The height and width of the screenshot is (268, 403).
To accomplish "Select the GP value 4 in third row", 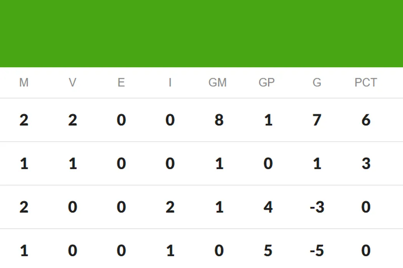I will pos(268,208).
